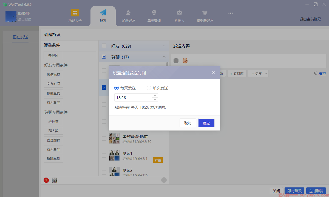This screenshot has width=329, height=197.
Task: Select the pig sticker in send content
Action: [x=185, y=60]
